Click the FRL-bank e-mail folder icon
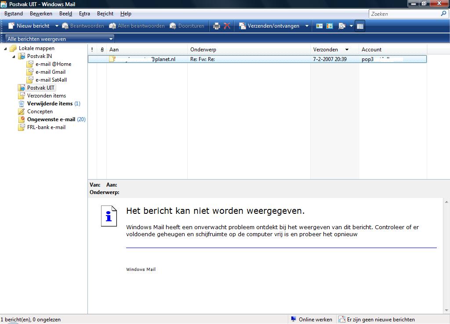This screenshot has height=324, width=450. [22, 127]
